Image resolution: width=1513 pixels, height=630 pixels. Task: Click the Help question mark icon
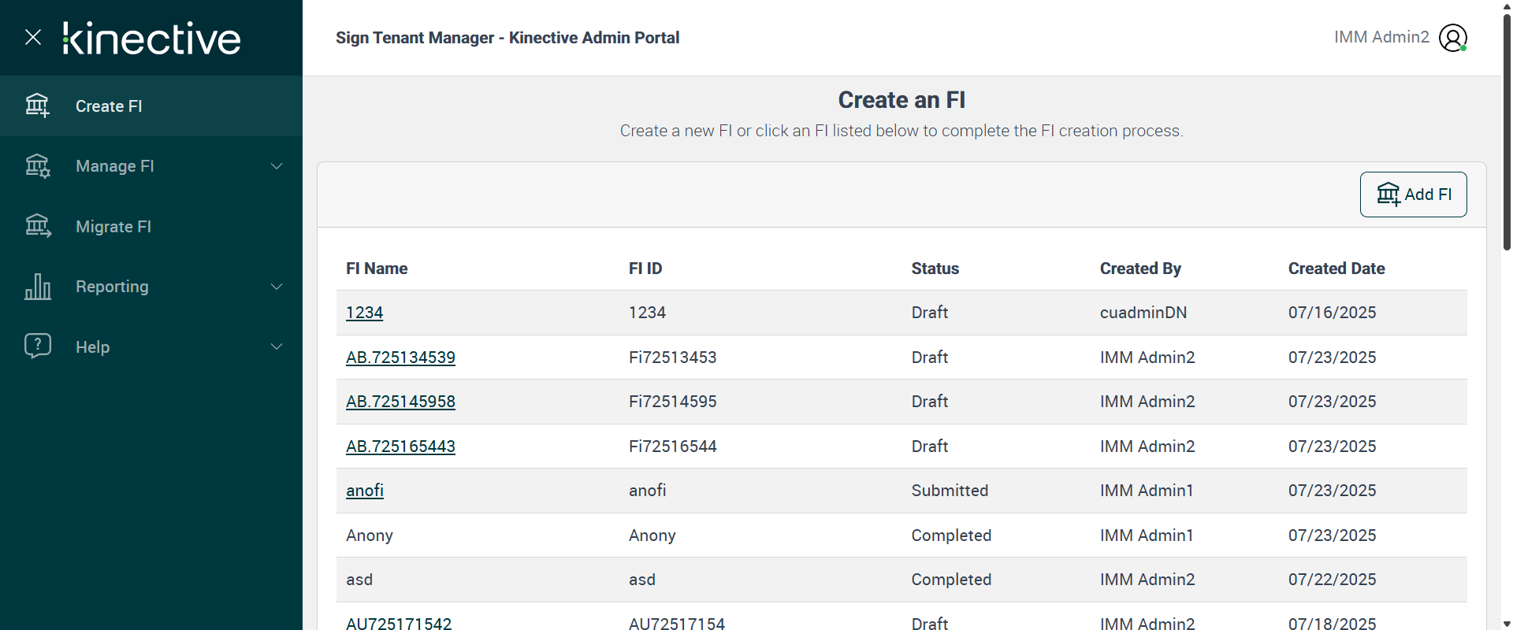pyautogui.click(x=37, y=346)
